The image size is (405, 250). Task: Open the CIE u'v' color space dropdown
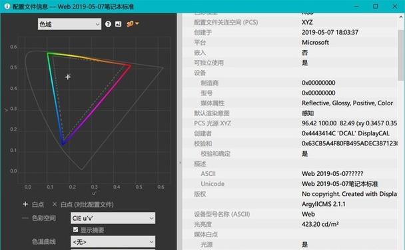click(113, 218)
